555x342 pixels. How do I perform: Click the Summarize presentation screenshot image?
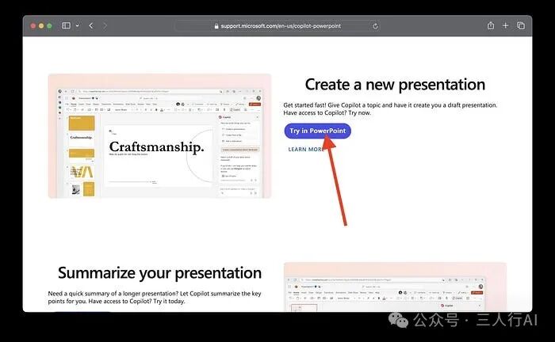point(395,287)
